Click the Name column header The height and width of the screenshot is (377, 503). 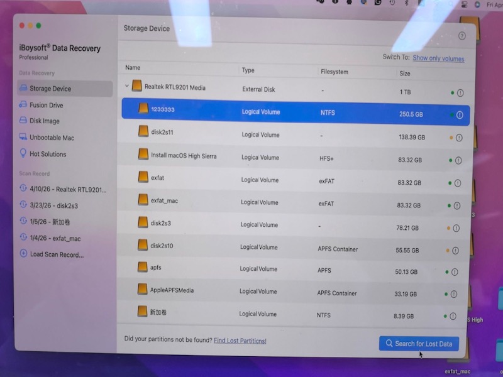tap(133, 67)
